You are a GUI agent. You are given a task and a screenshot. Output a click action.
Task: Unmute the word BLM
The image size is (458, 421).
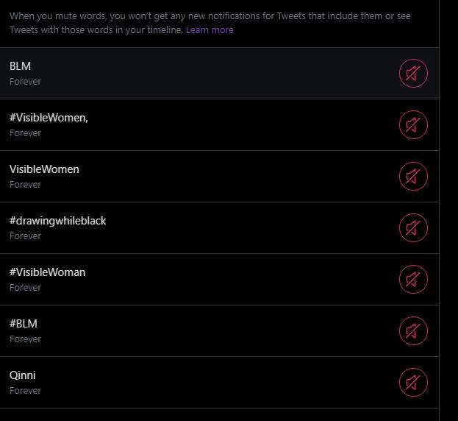pos(413,73)
